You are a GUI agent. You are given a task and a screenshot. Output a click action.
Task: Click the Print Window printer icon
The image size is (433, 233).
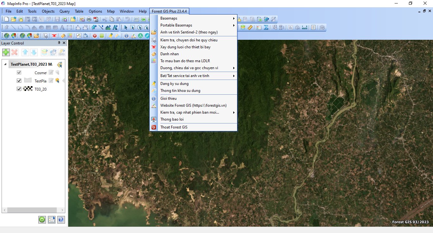coord(89,19)
